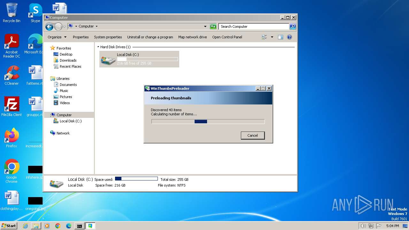This screenshot has width=409, height=230.
Task: Click the File Explorer taskbar button
Action: (36, 226)
